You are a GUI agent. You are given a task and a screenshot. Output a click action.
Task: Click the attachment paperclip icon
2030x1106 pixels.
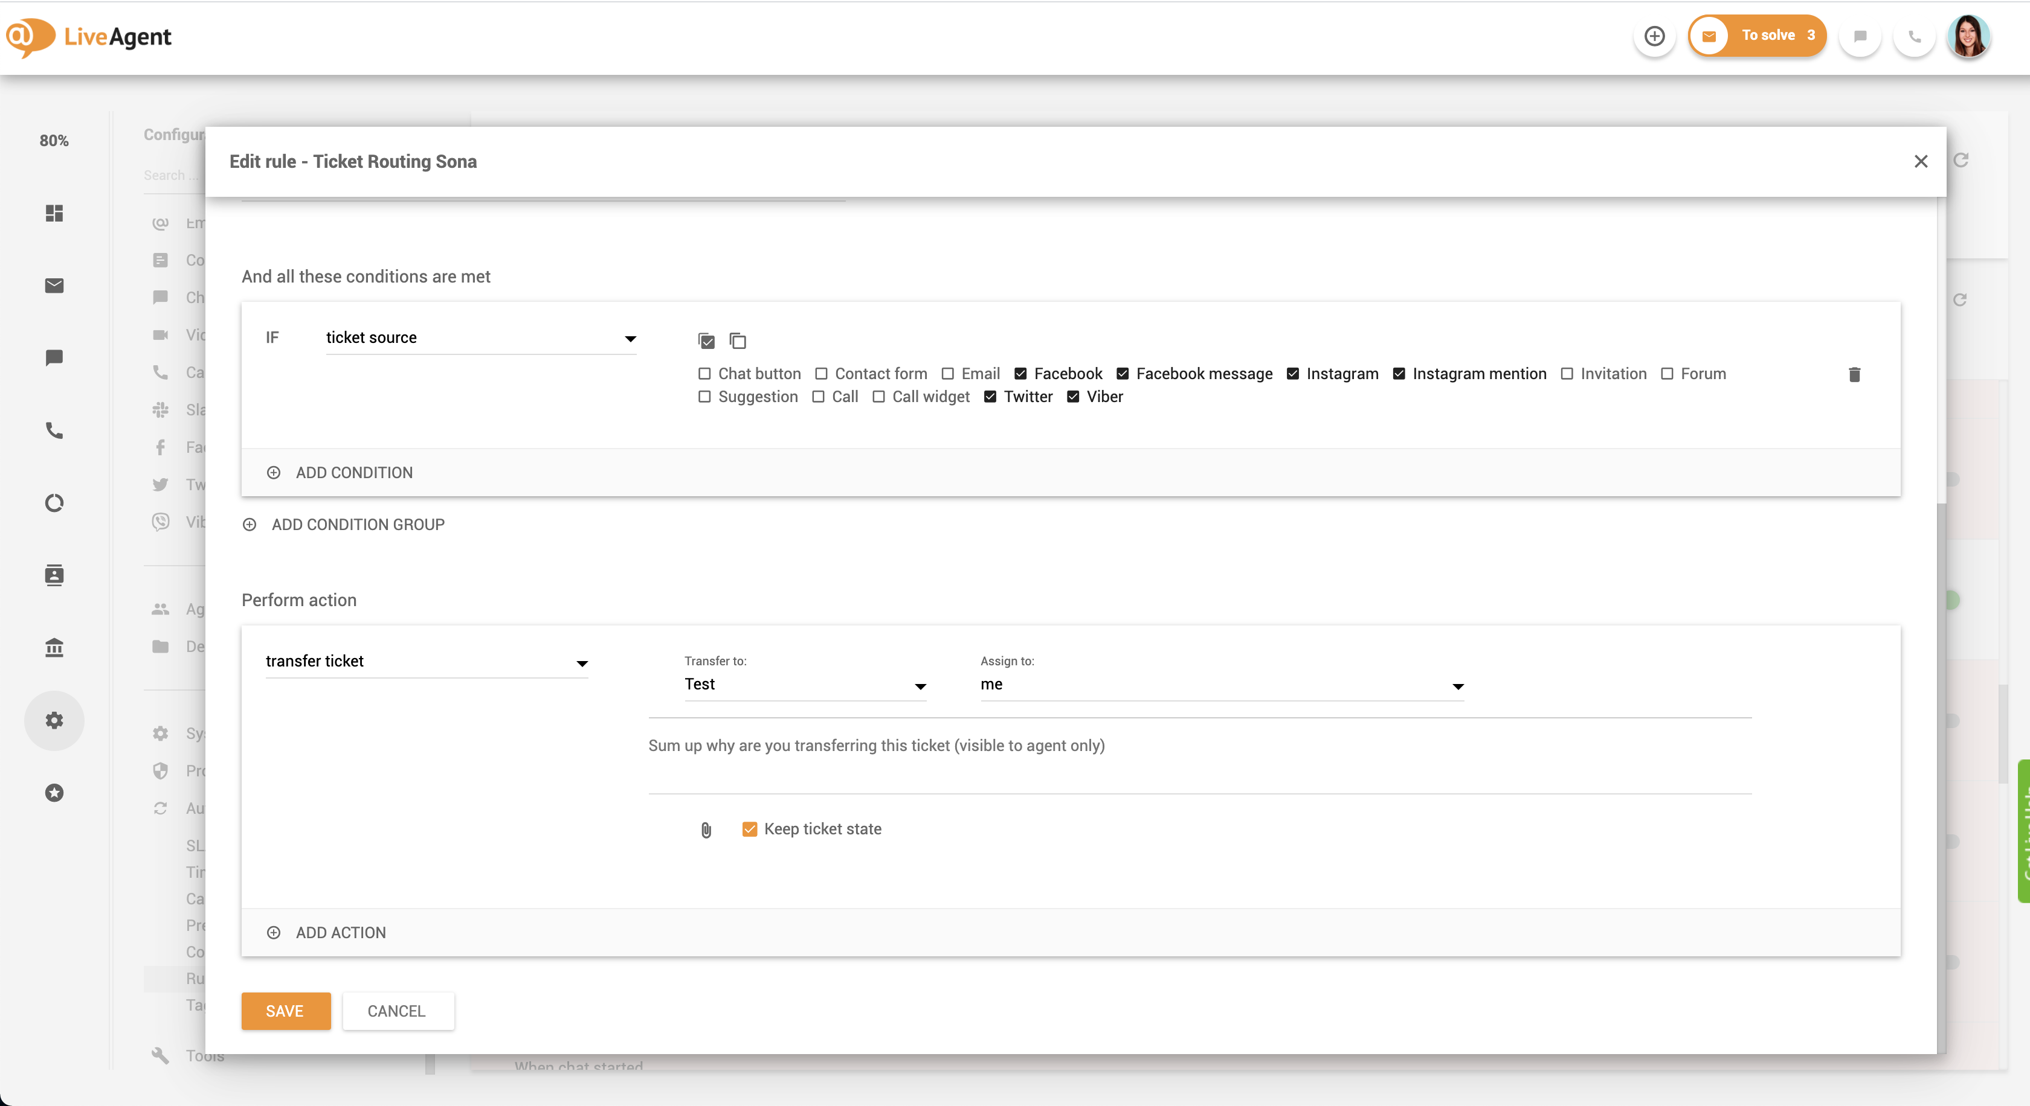tap(706, 830)
